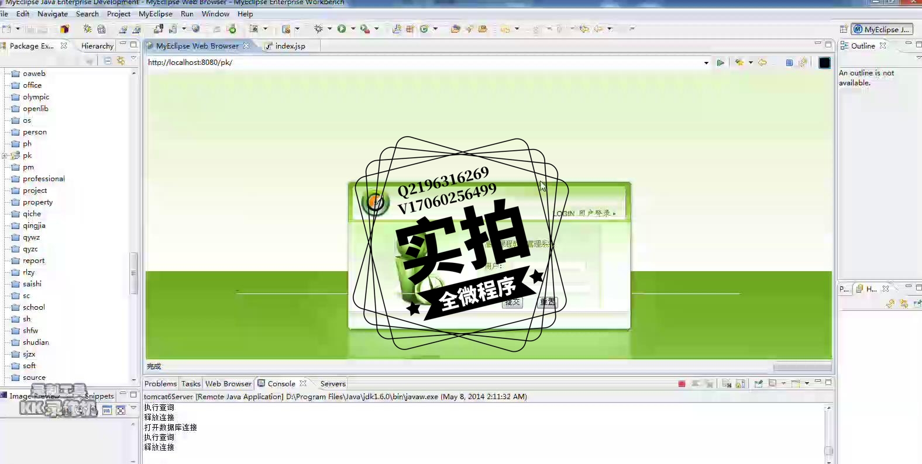The width and height of the screenshot is (922, 464).
Task: Switch to the Servers tab
Action: point(333,384)
